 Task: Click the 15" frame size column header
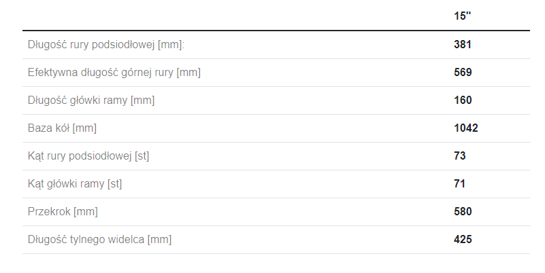click(463, 16)
